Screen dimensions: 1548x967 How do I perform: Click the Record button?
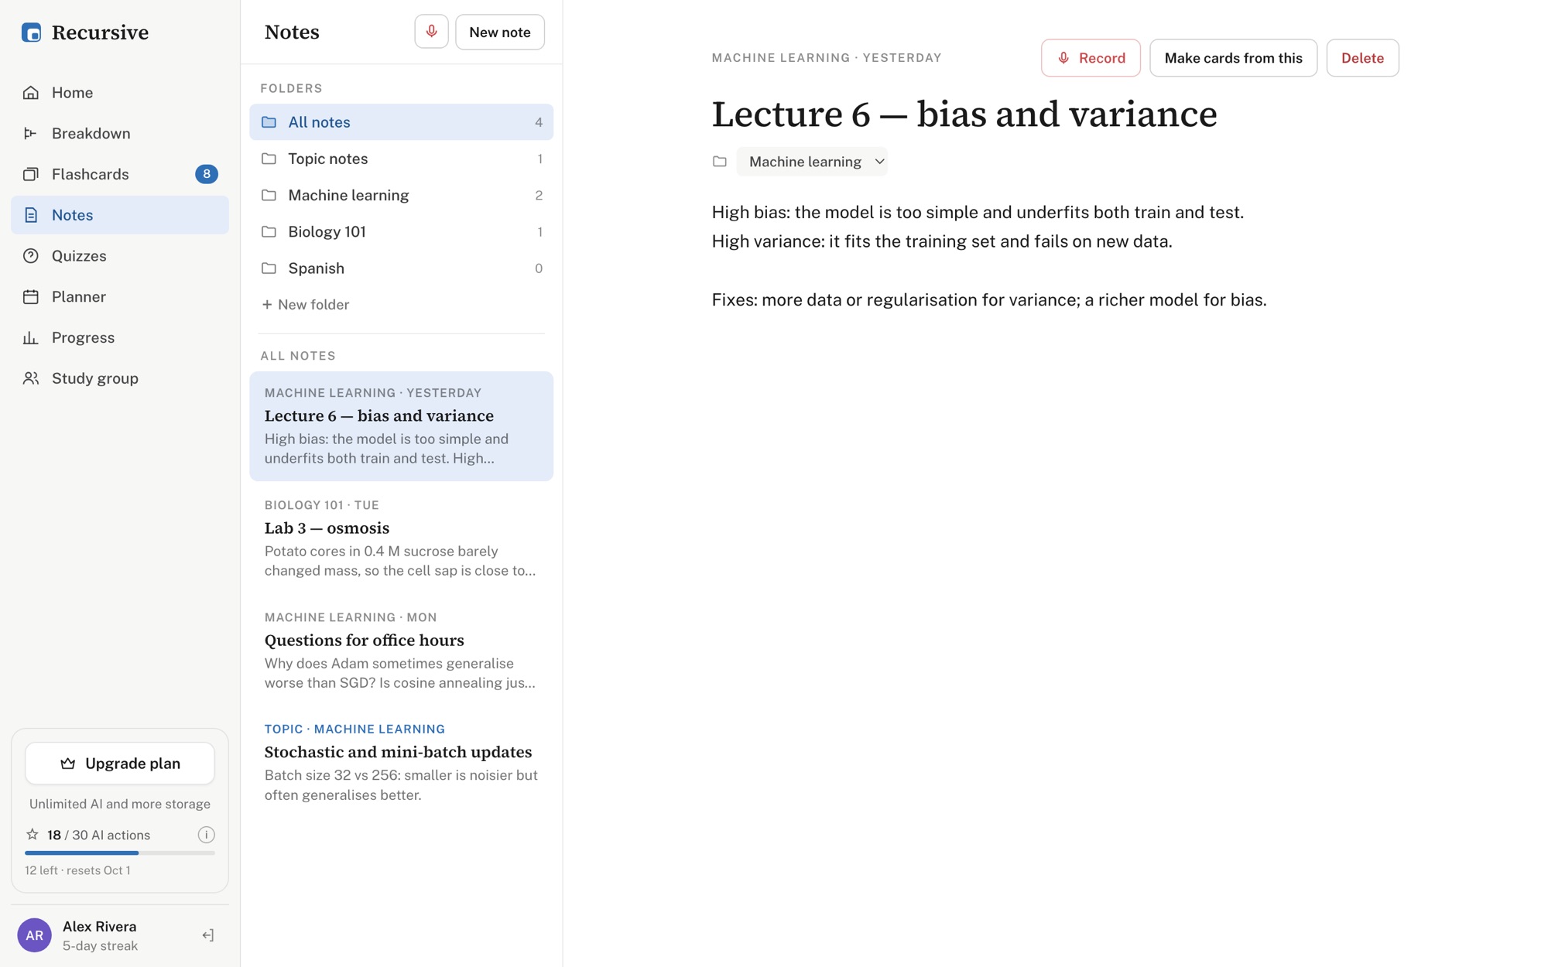coord(1091,58)
